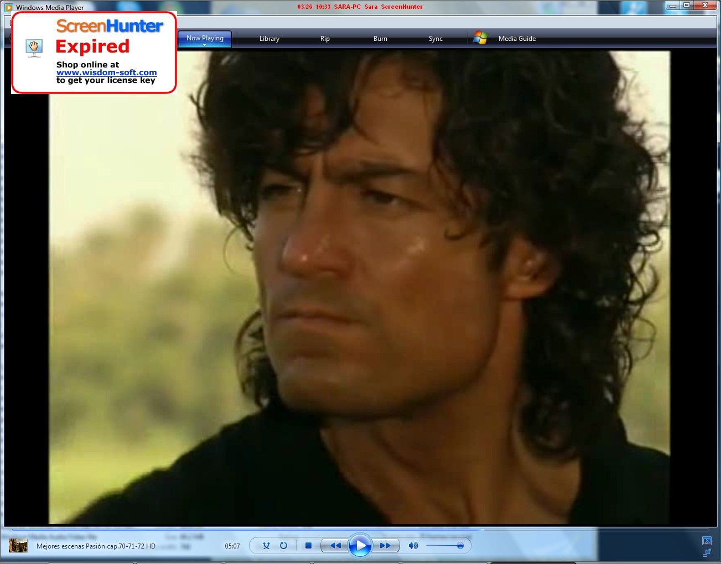This screenshot has height=564, width=721.
Task: Toggle shuffle mode on
Action: [266, 546]
